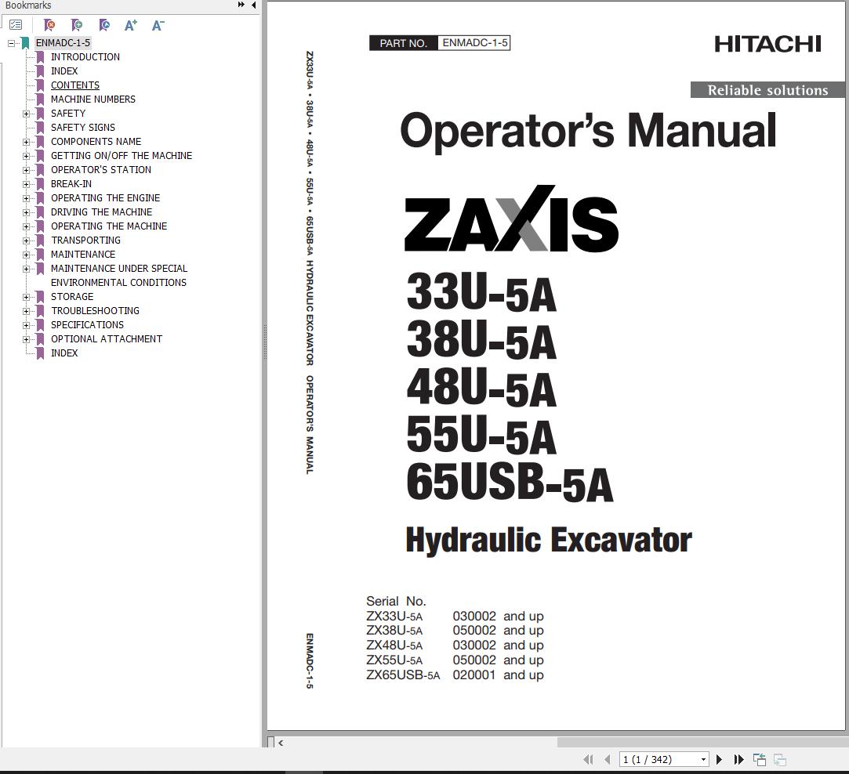Go to the OPERATING THE ENGINE bookmark
This screenshot has width=849, height=774.
[106, 197]
